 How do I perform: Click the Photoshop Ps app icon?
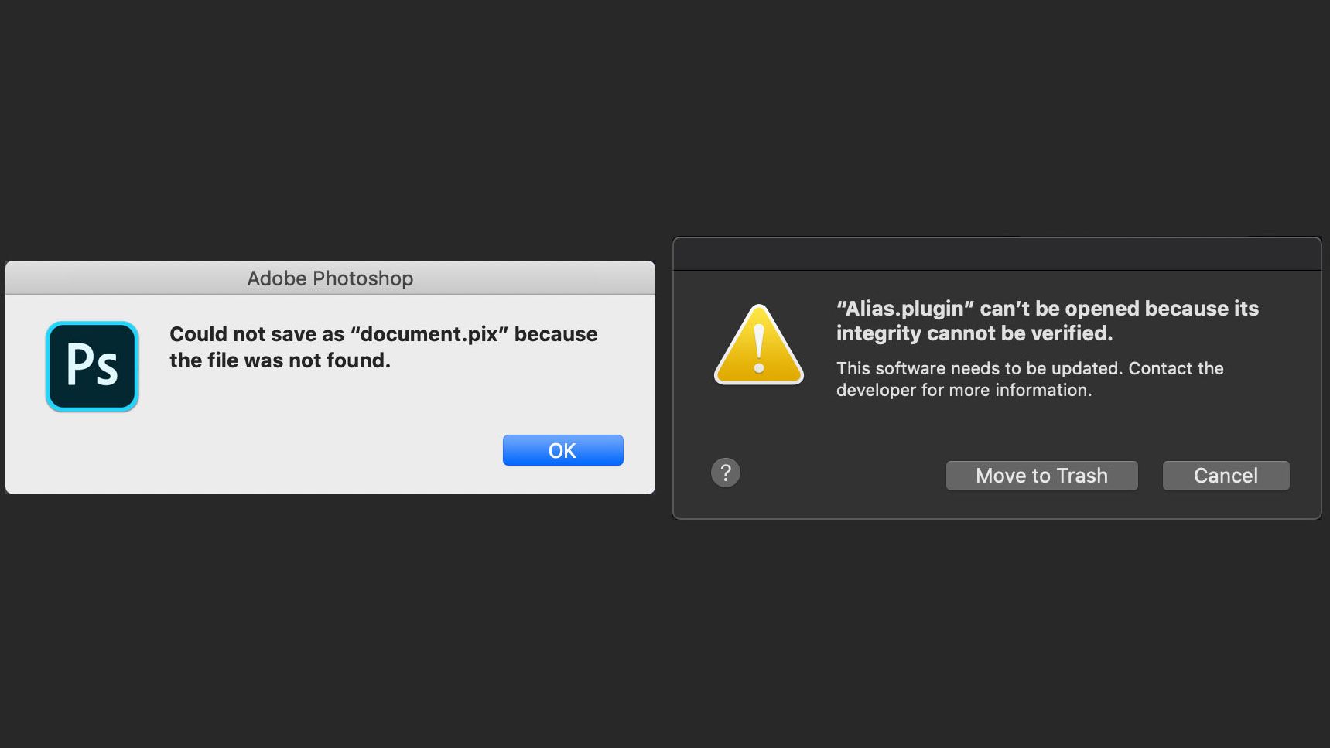click(92, 366)
